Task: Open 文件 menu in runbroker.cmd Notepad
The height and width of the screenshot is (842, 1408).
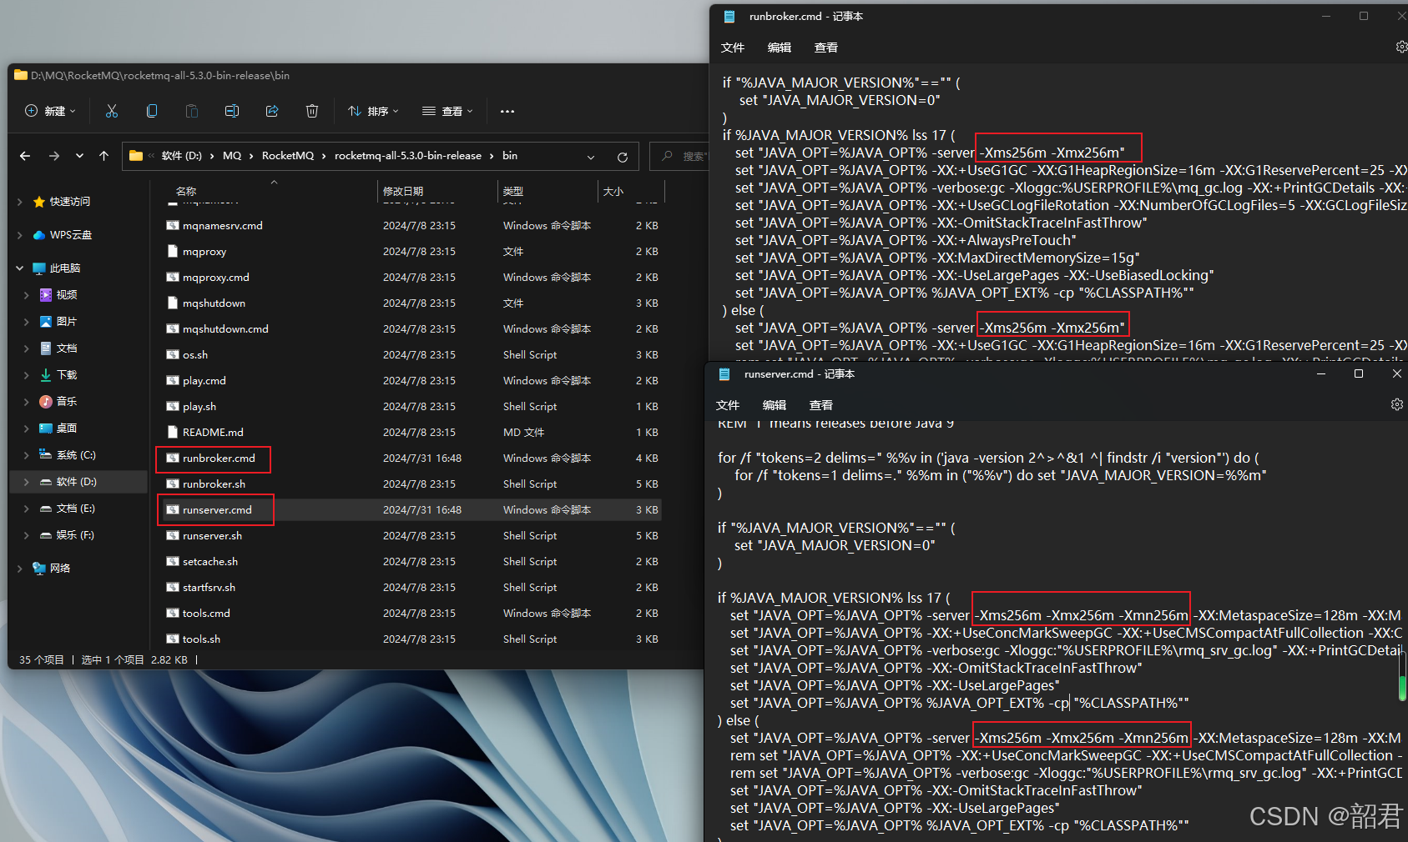Action: click(x=733, y=48)
